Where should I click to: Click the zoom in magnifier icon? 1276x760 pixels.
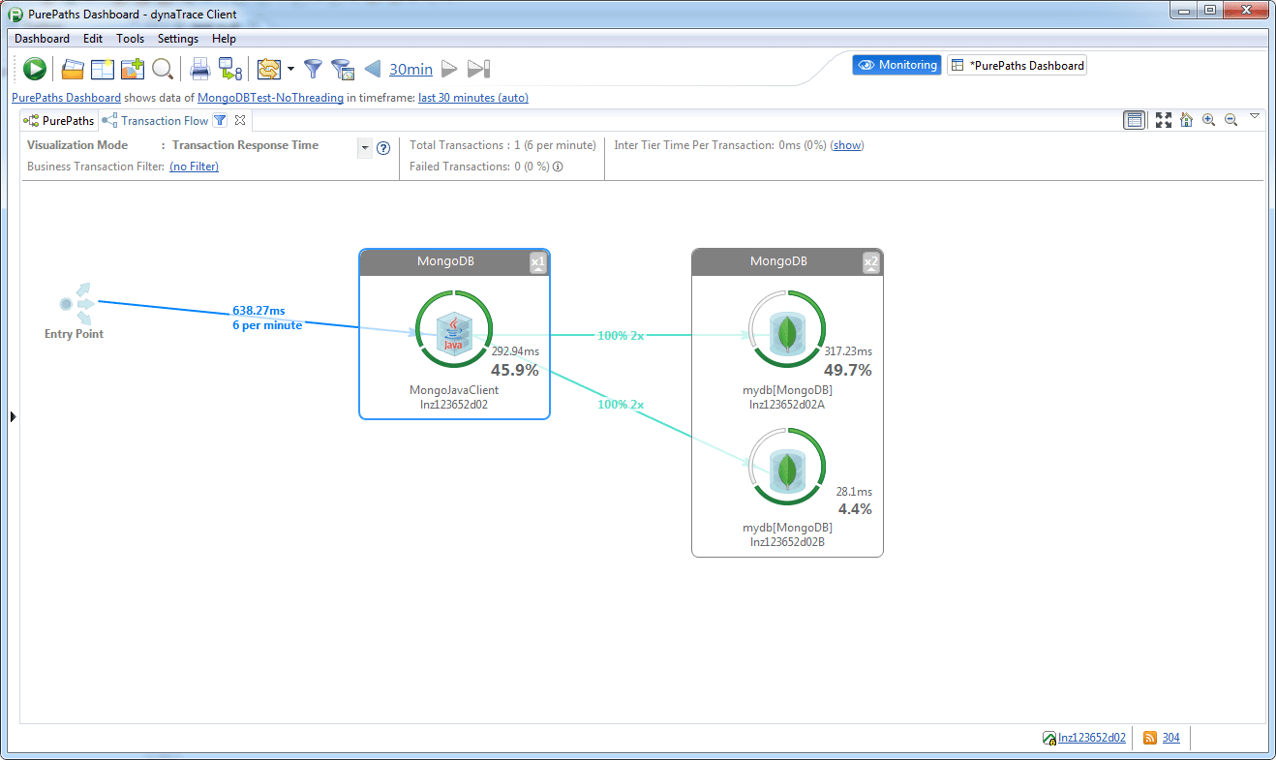coord(1208,120)
